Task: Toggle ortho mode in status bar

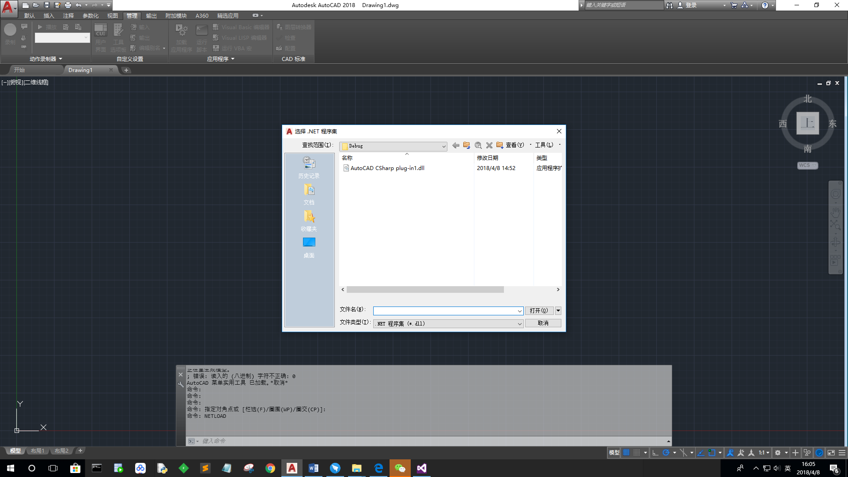Action: click(655, 453)
